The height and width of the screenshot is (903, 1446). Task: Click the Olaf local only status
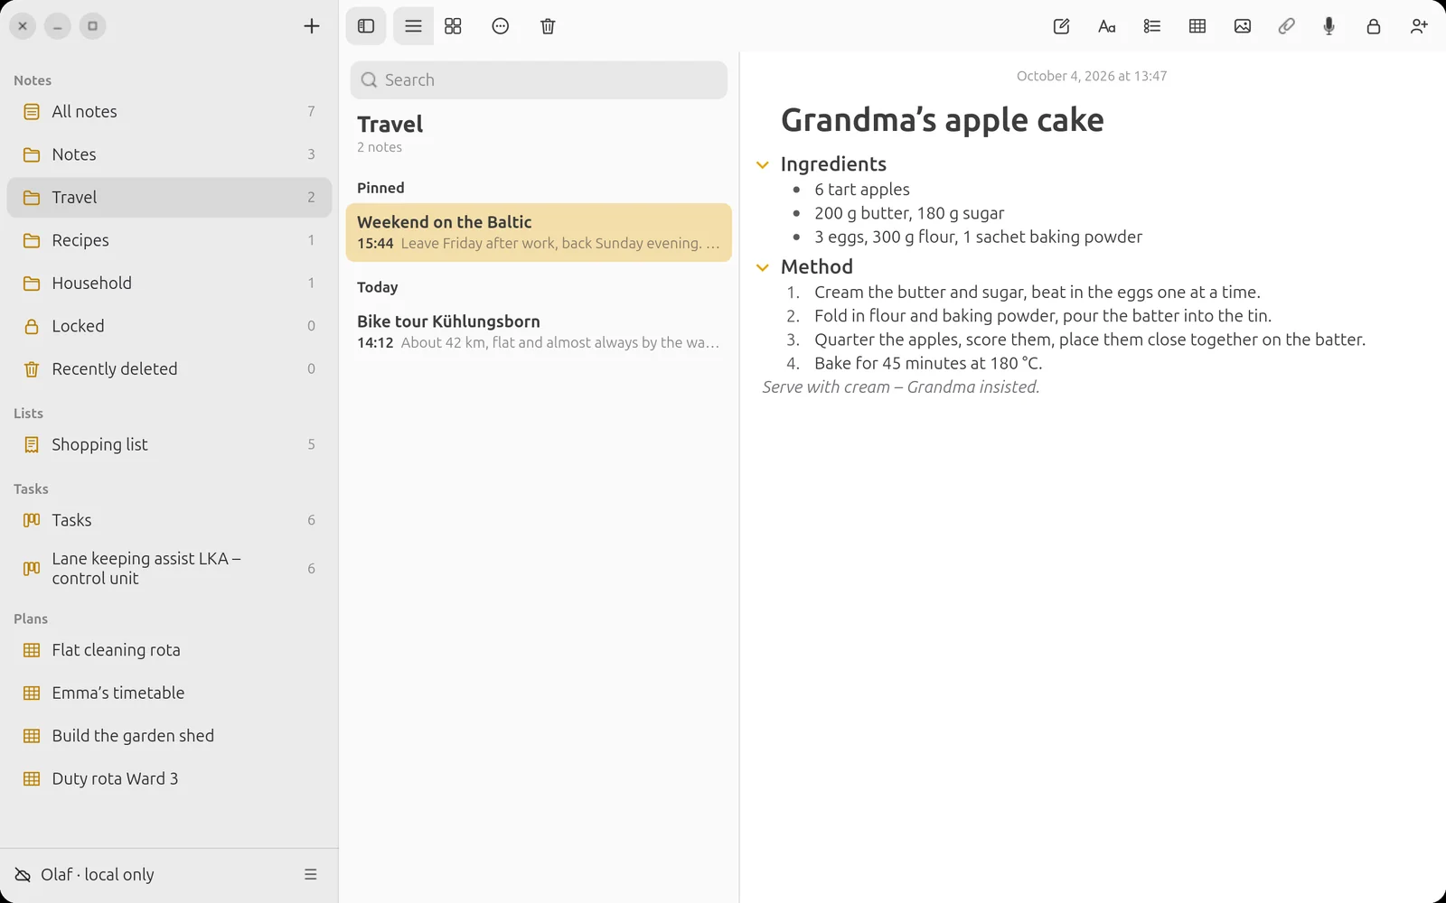[98, 874]
